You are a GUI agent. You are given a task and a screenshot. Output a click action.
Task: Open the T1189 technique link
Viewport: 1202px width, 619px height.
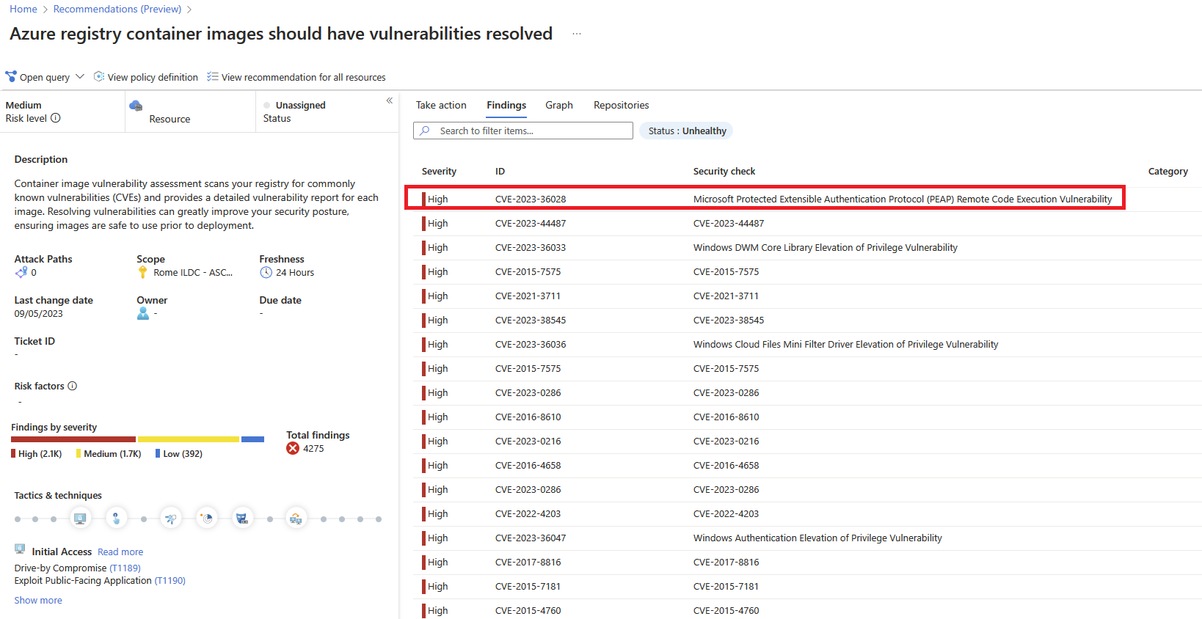[x=125, y=568]
